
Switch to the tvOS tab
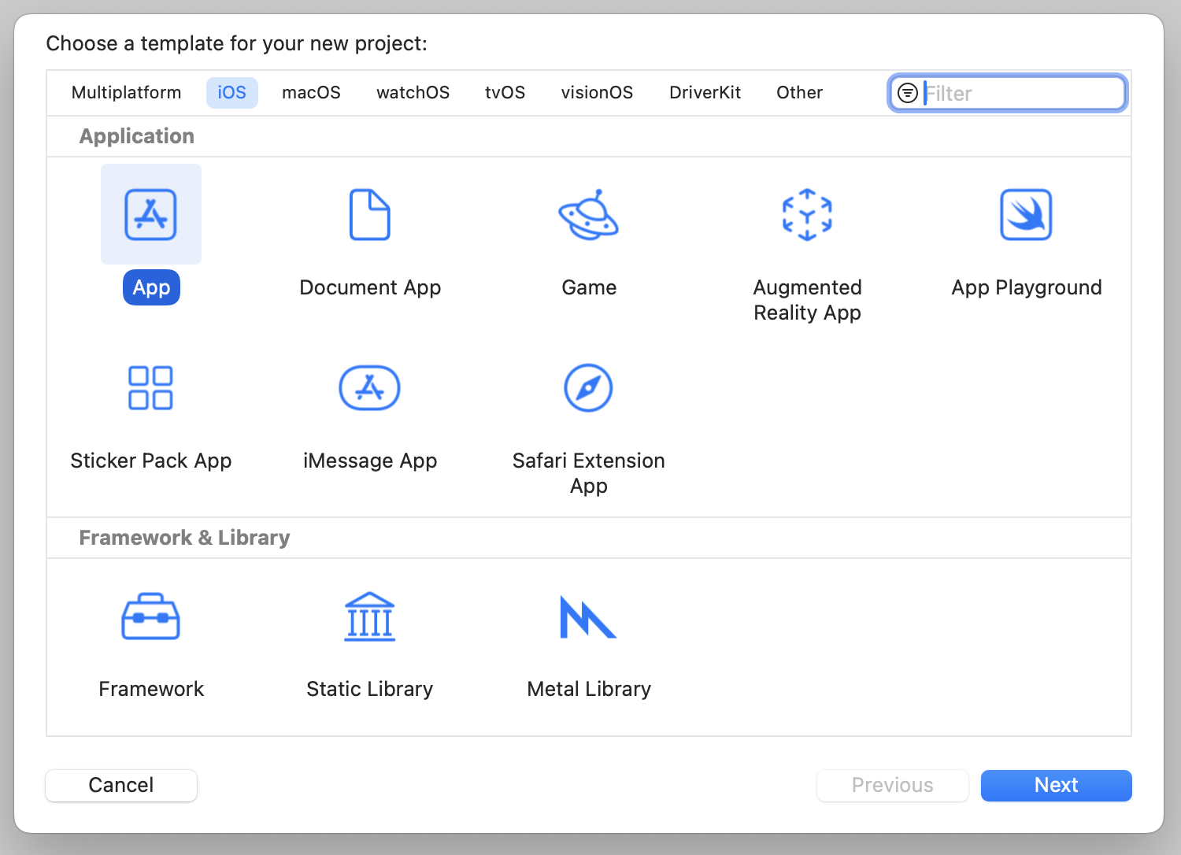pyautogui.click(x=505, y=93)
